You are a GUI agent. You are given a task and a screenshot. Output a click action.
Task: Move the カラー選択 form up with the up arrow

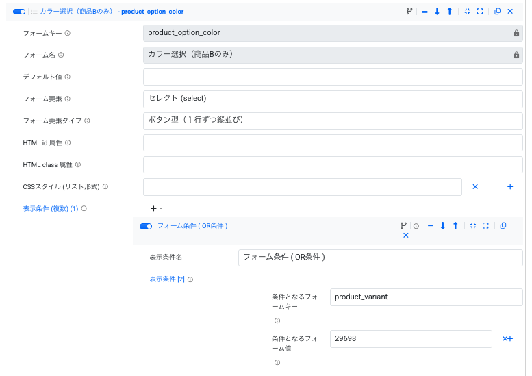tap(450, 11)
